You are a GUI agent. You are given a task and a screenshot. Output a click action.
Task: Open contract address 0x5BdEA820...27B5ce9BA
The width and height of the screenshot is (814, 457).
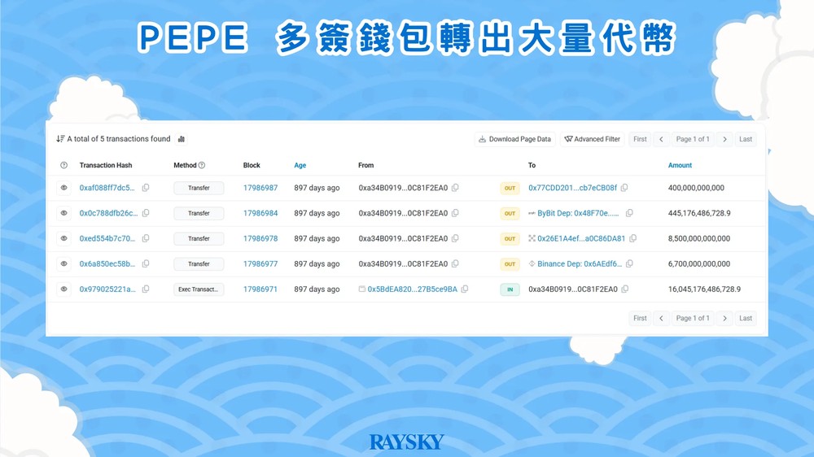point(412,289)
